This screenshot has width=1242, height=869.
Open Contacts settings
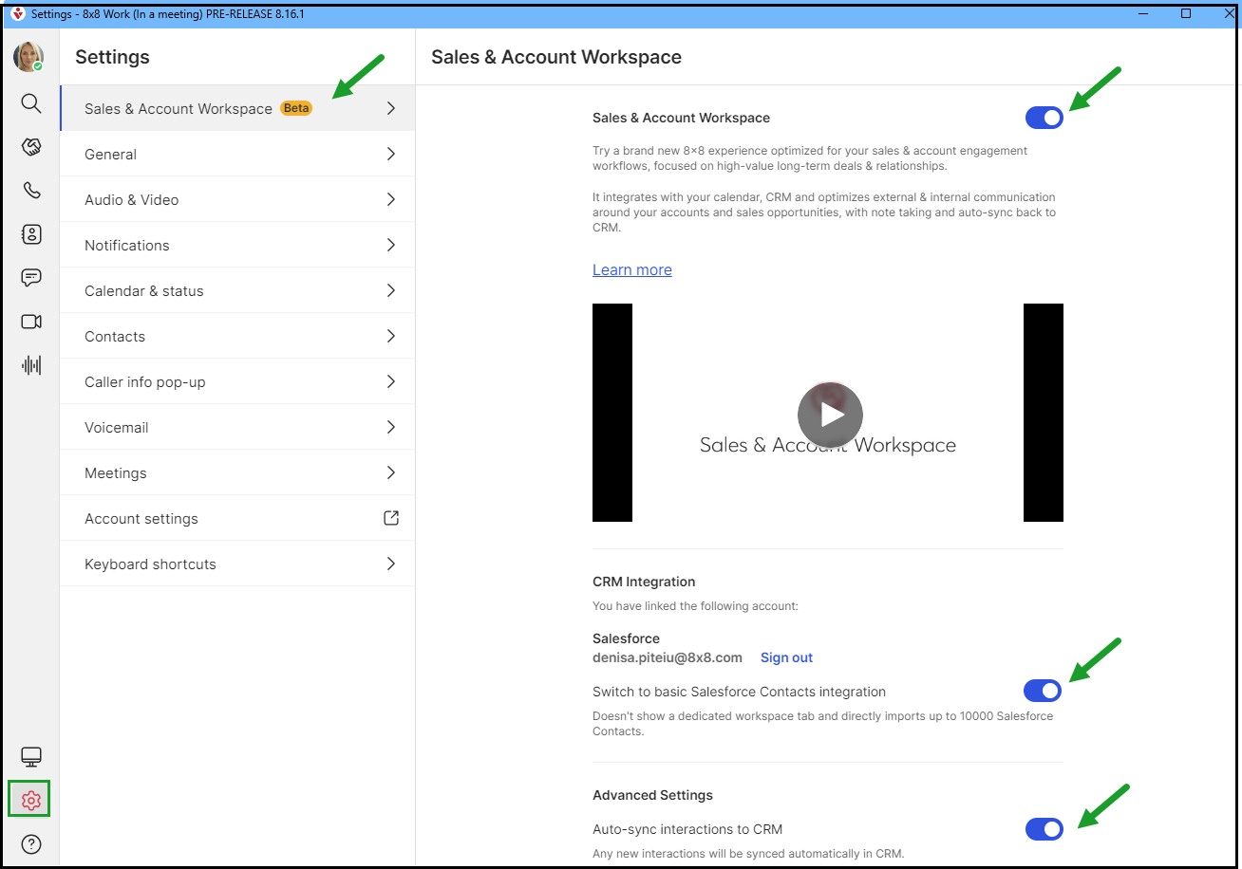(237, 336)
